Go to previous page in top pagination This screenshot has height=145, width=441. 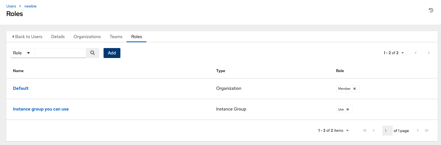tap(416, 53)
